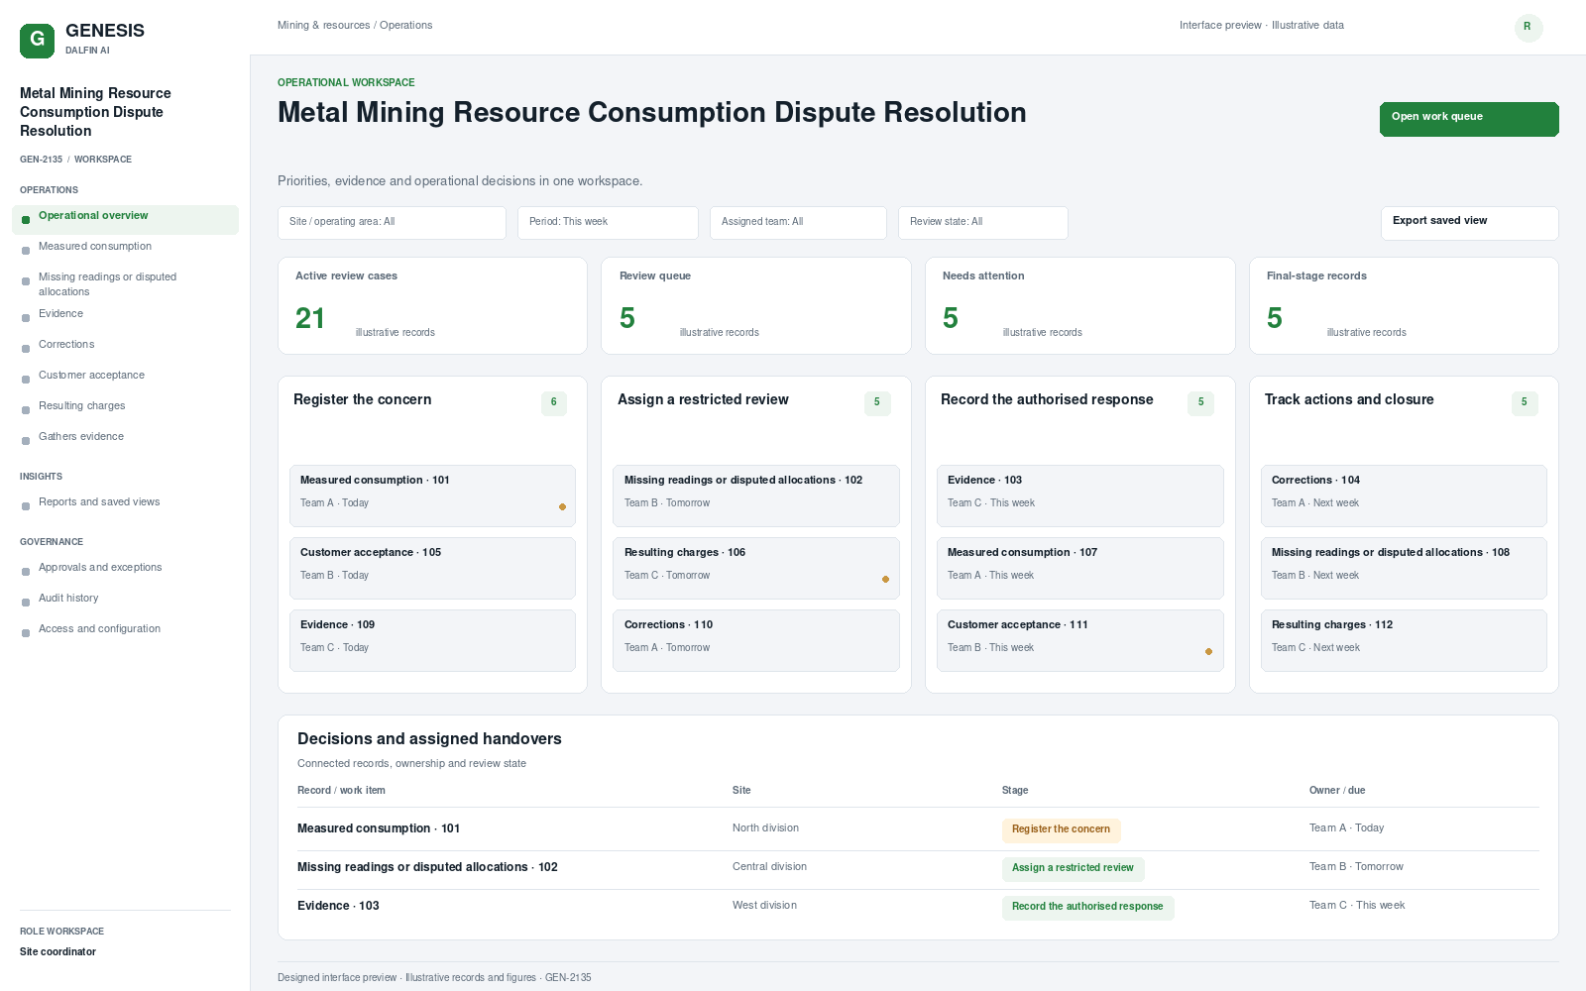The image size is (1586, 991).
Task: Click the orange dot on Measured consumption 101 card
Action: 562,506
